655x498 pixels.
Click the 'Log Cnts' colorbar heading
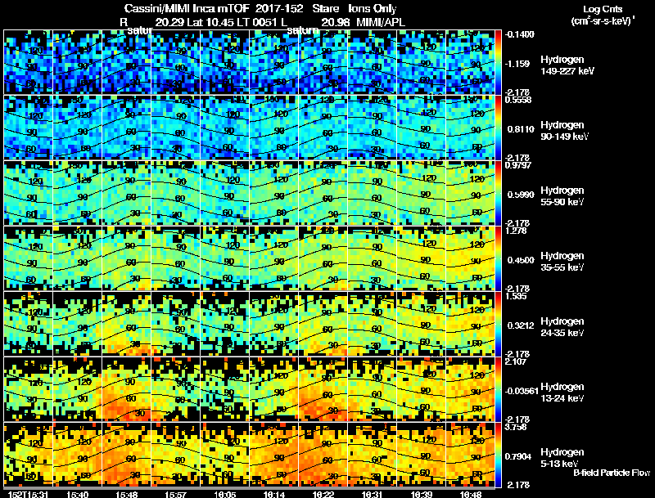pyautogui.click(x=603, y=9)
